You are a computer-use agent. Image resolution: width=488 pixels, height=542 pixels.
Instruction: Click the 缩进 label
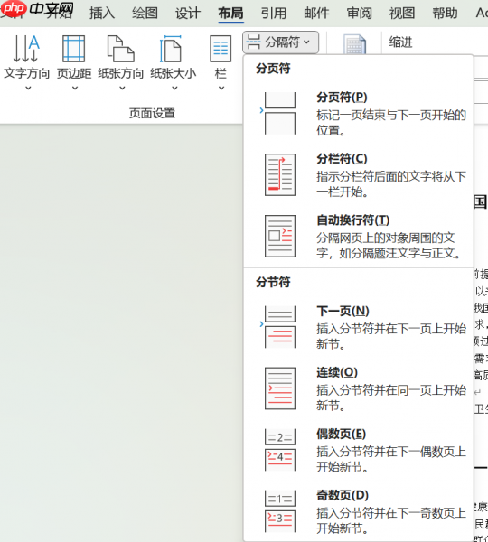[401, 42]
